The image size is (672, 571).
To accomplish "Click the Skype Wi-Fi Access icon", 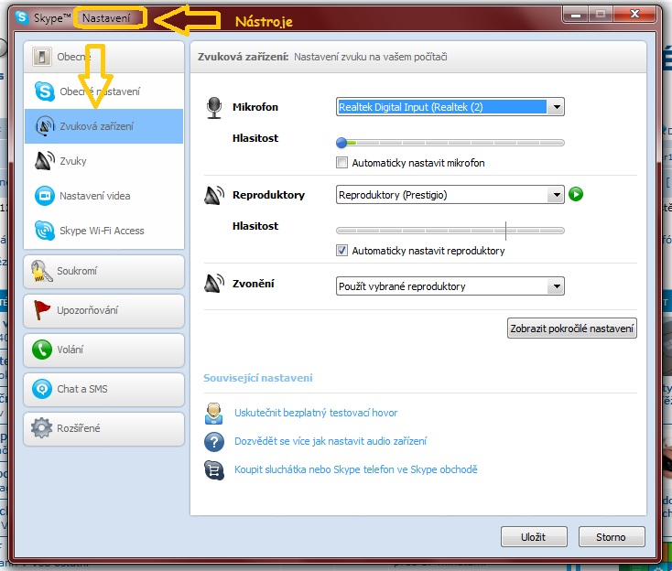I will tap(45, 231).
